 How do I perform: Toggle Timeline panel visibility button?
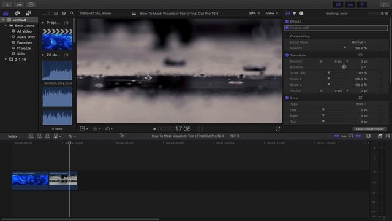tap(350, 4)
